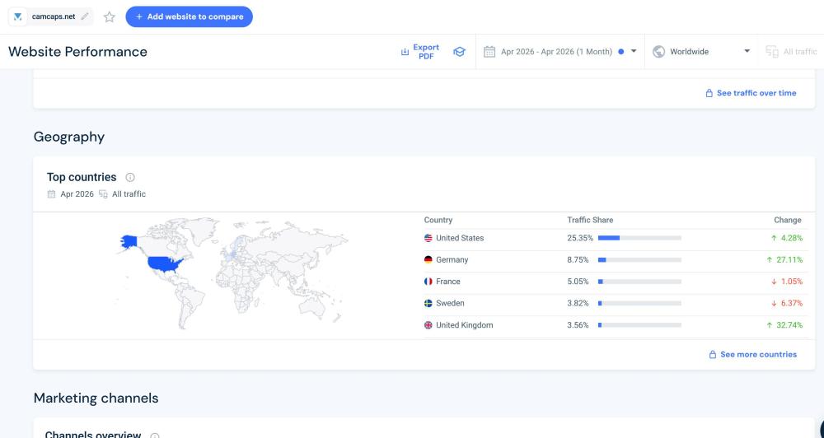The image size is (824, 438).
Task: Click Add website to compare button
Action: pyautogui.click(x=190, y=16)
